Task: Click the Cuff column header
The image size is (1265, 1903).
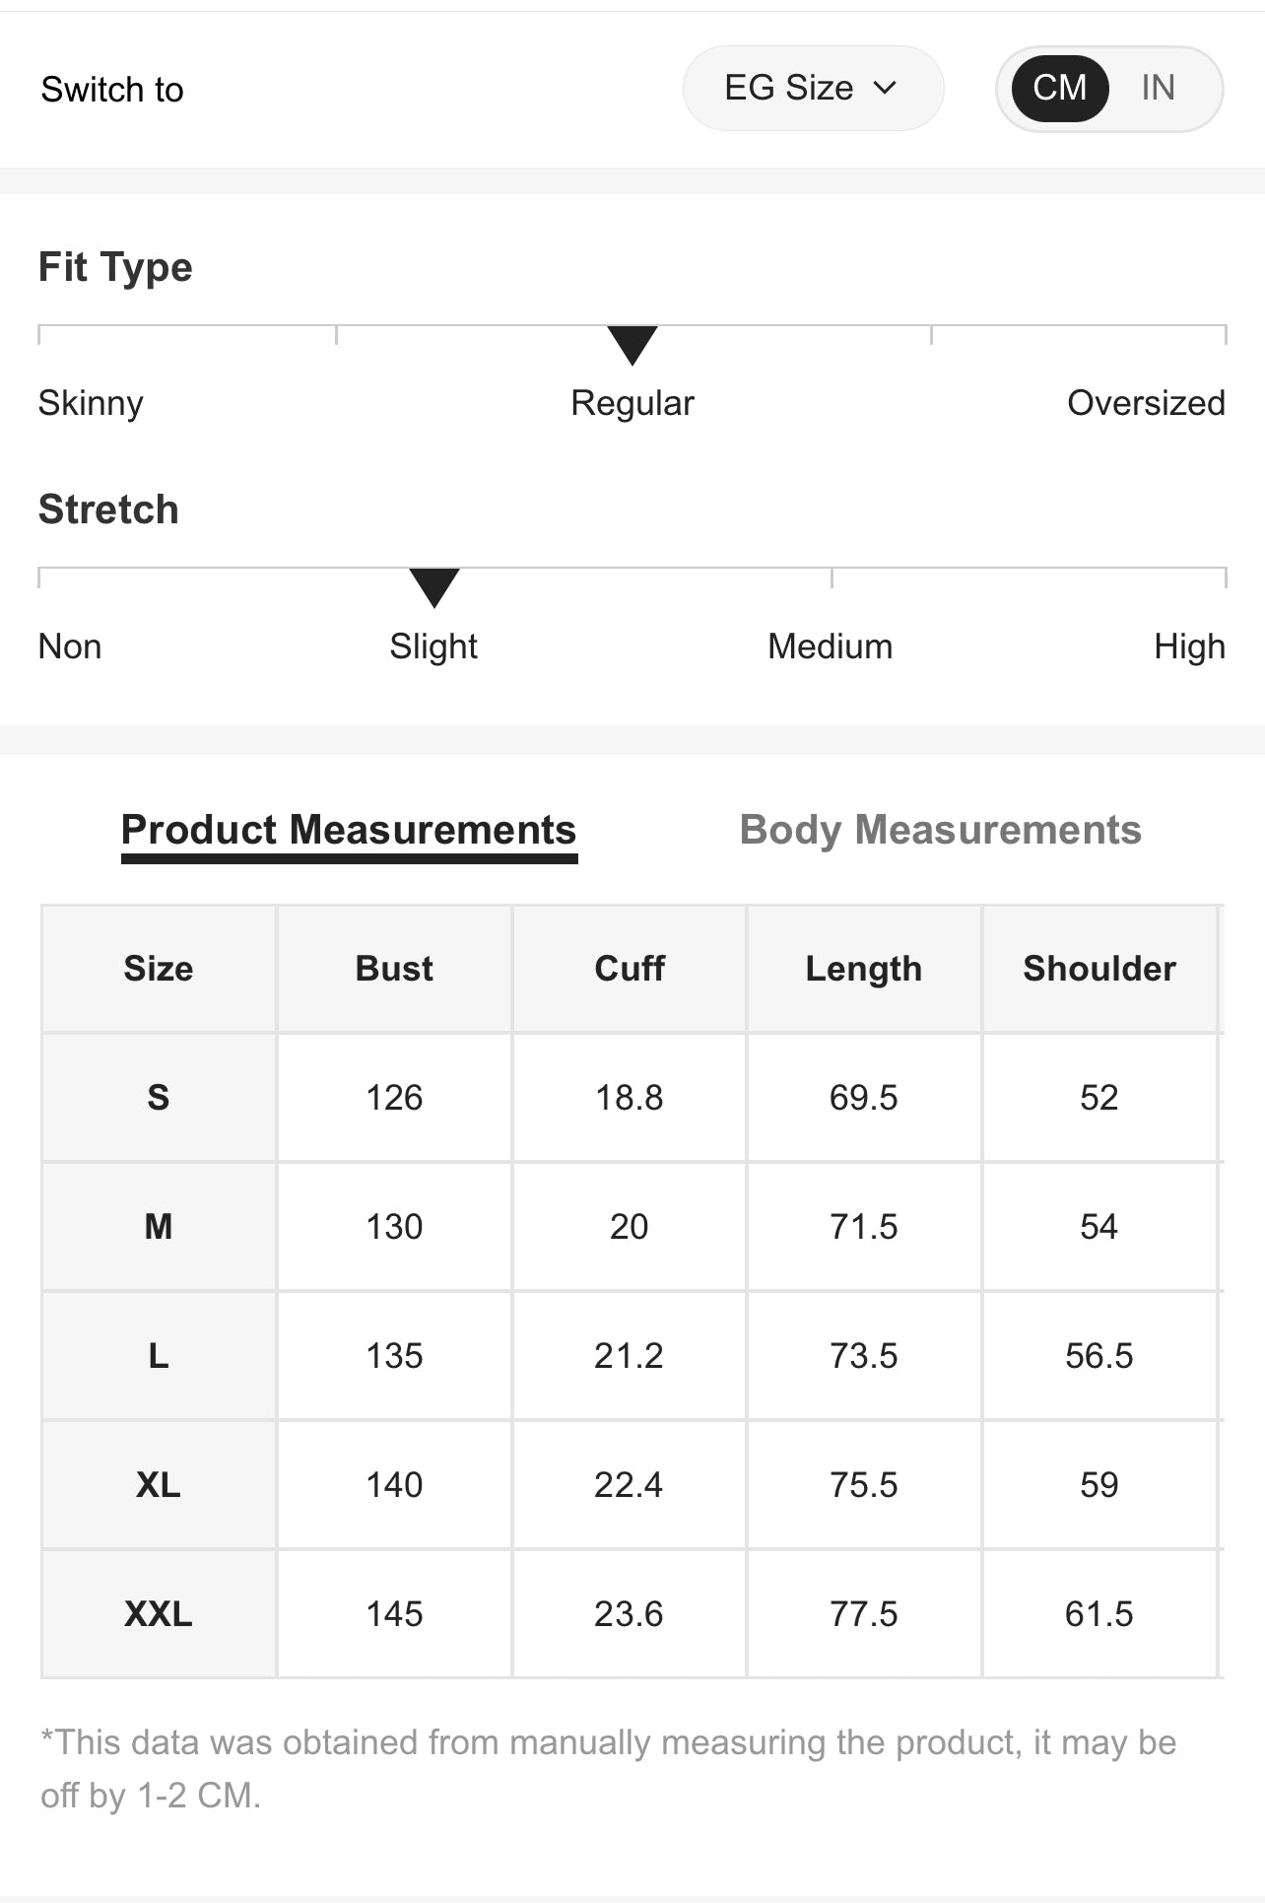Action: [x=629, y=969]
